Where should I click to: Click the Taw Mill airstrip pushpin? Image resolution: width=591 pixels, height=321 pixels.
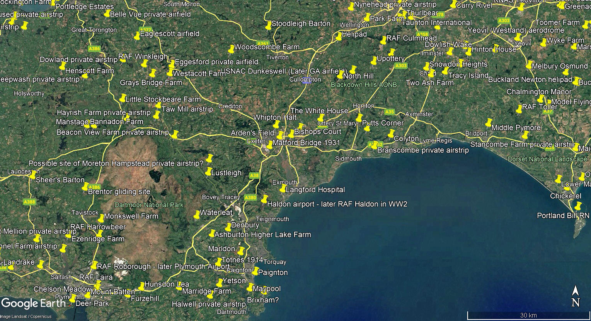coord(158,106)
